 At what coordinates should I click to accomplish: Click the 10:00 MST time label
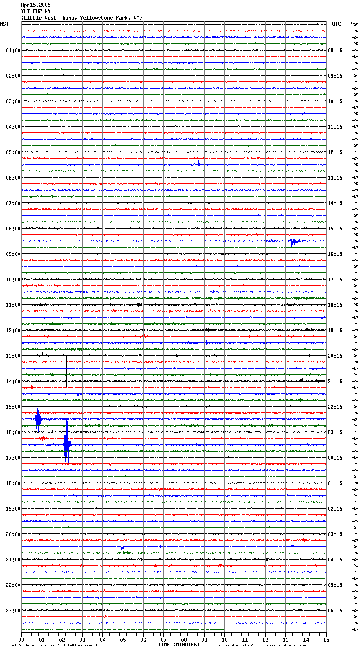click(x=13, y=280)
